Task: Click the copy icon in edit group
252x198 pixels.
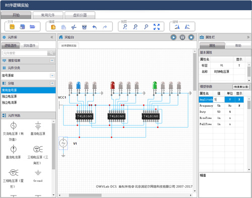Action: (53, 27)
